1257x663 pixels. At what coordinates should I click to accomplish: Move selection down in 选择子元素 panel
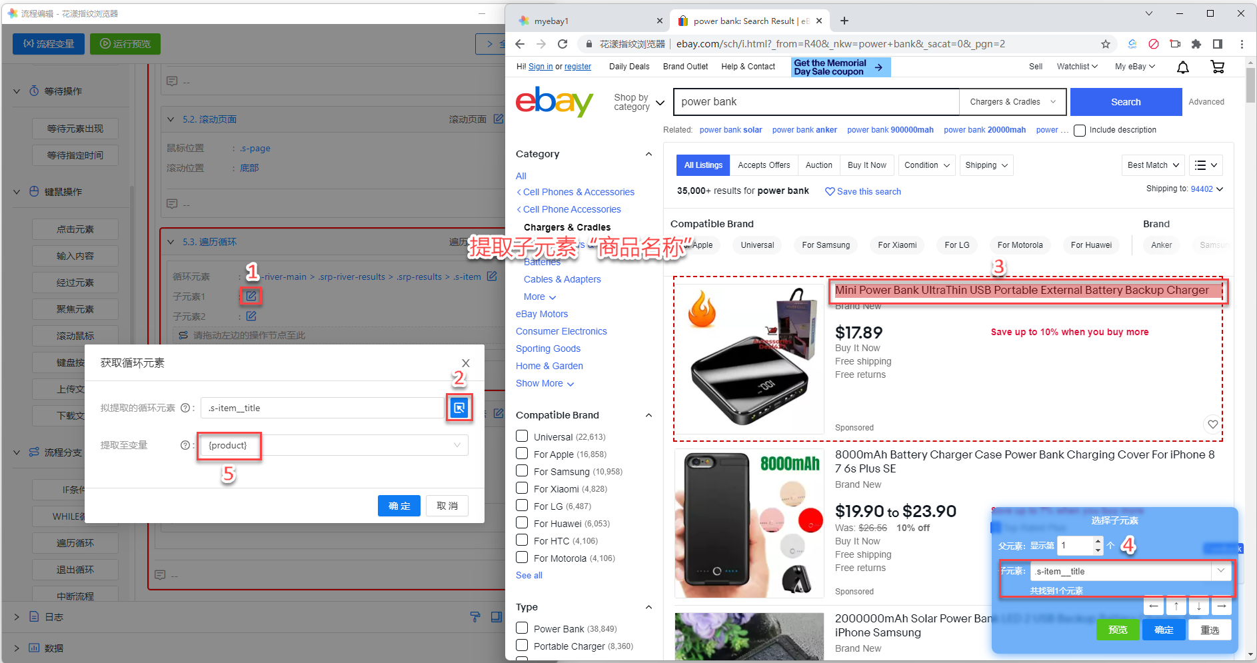tap(1199, 606)
